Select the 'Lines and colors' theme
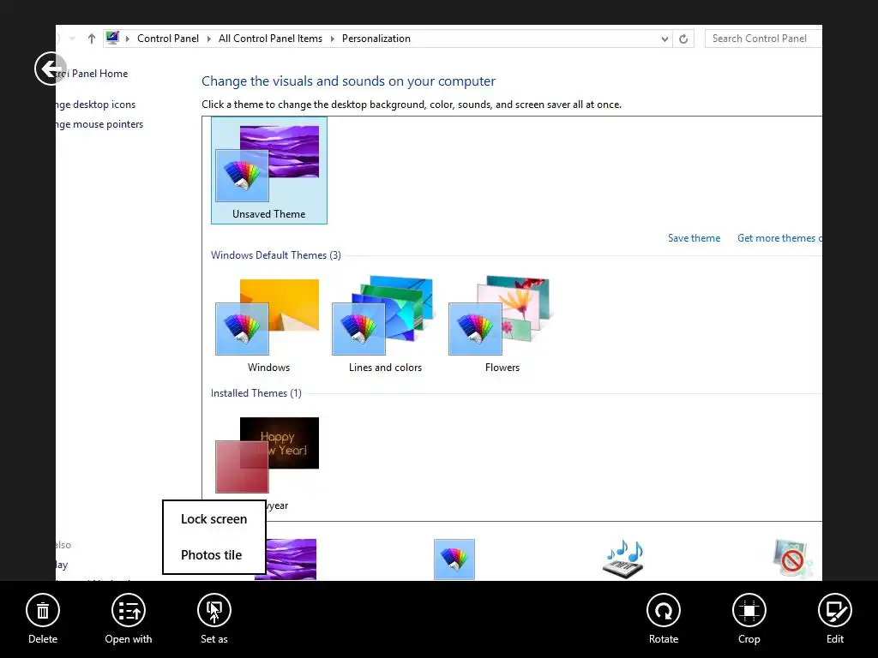This screenshot has width=878, height=658. [x=385, y=326]
